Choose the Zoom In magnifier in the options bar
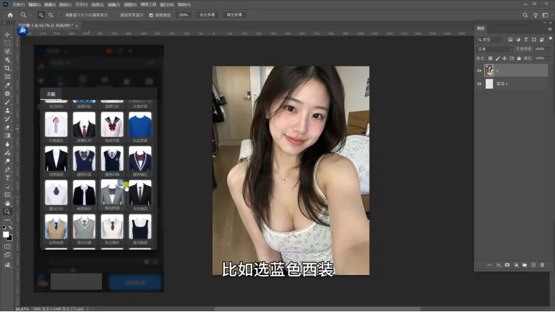 coord(41,15)
